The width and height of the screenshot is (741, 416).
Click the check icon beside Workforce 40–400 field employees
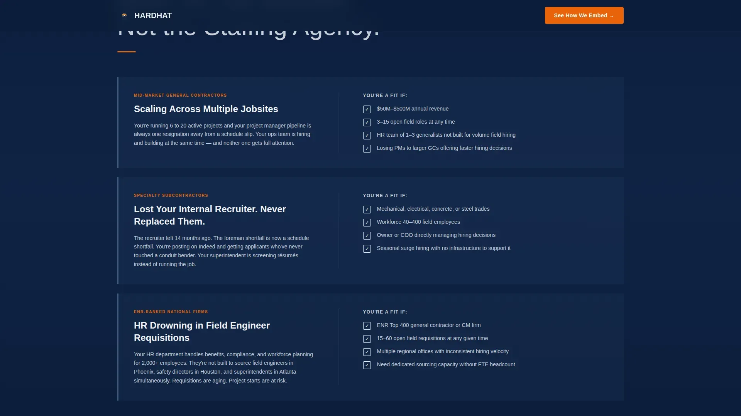(367, 223)
